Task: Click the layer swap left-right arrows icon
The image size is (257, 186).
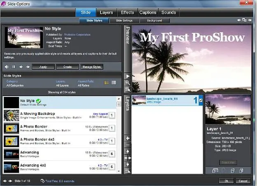Action: click(x=128, y=158)
